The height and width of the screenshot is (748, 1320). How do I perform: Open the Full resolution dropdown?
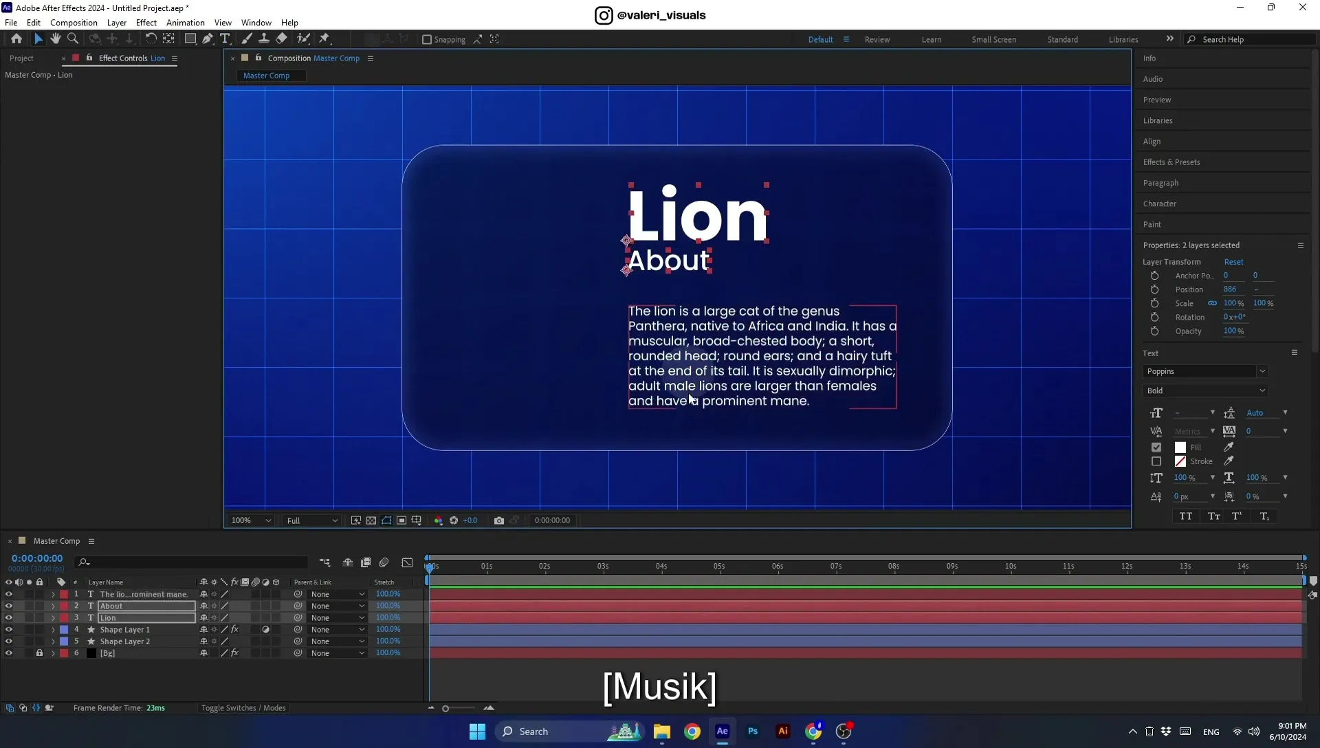pos(311,520)
